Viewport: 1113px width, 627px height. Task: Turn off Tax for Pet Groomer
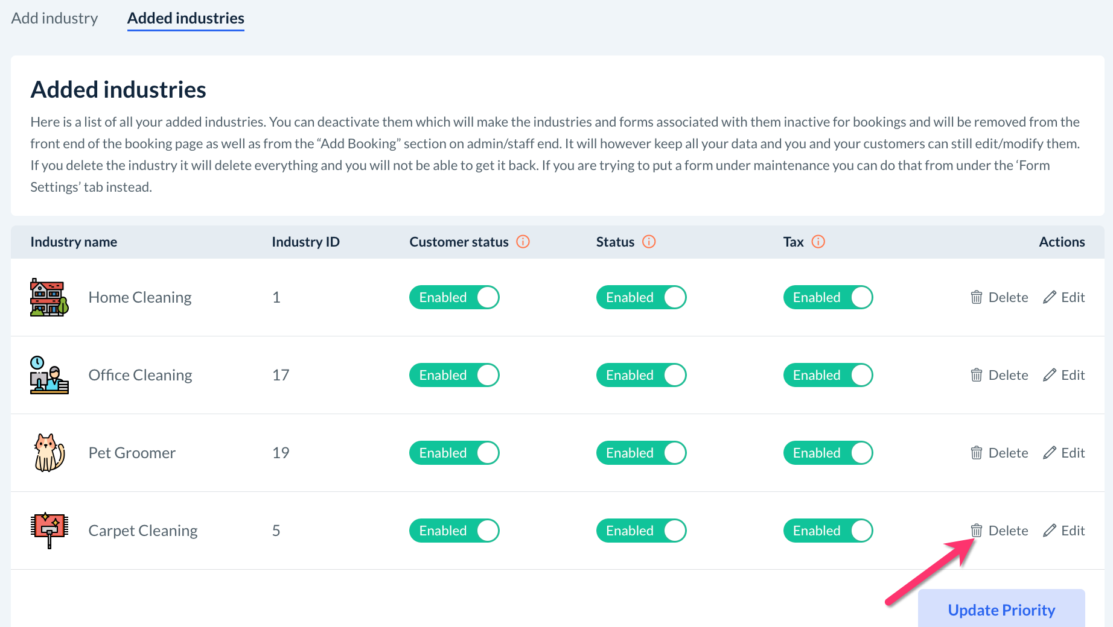click(828, 453)
